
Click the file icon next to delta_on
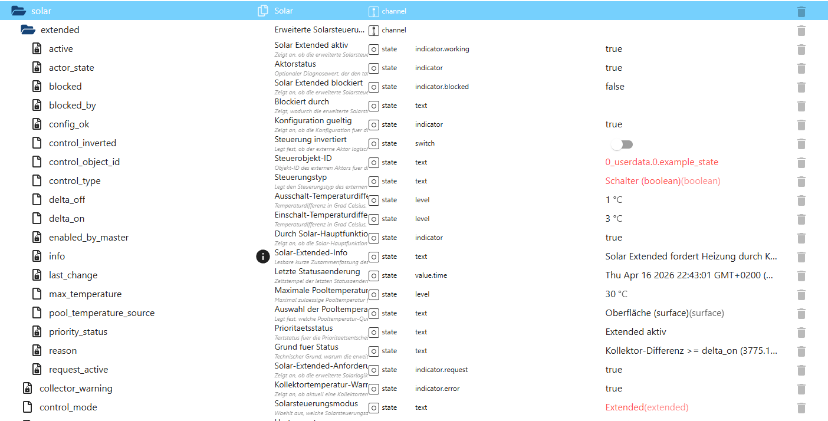point(37,219)
